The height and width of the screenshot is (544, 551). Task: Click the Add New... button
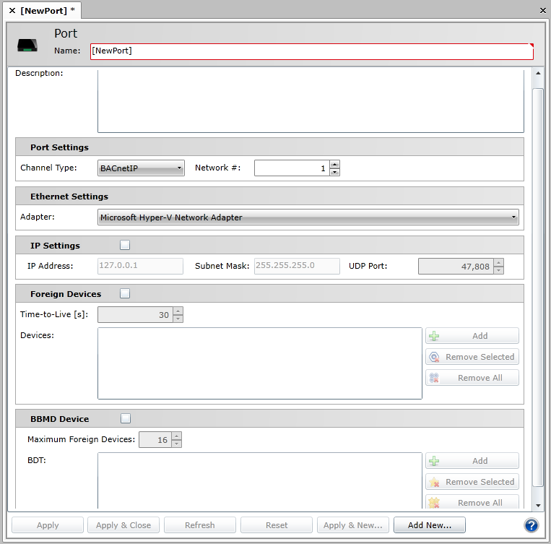429,525
